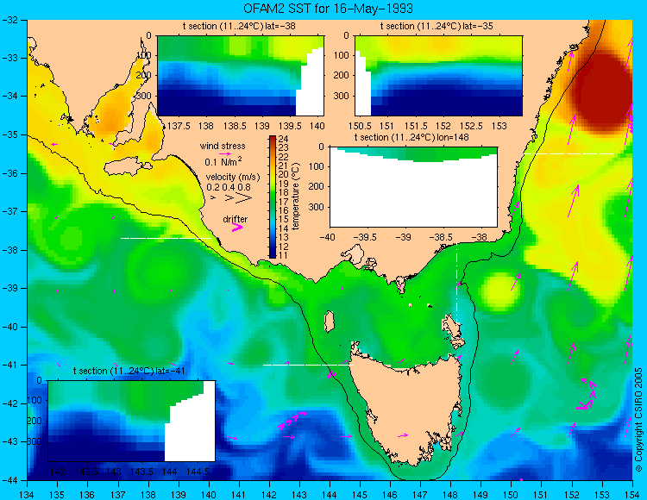Click the white dashed section line at latitude -41
Screen dimensions: 647x500
(x=308, y=365)
